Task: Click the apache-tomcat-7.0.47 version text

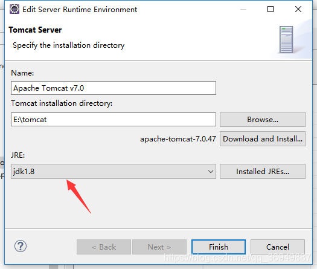Action: pyautogui.click(x=178, y=139)
